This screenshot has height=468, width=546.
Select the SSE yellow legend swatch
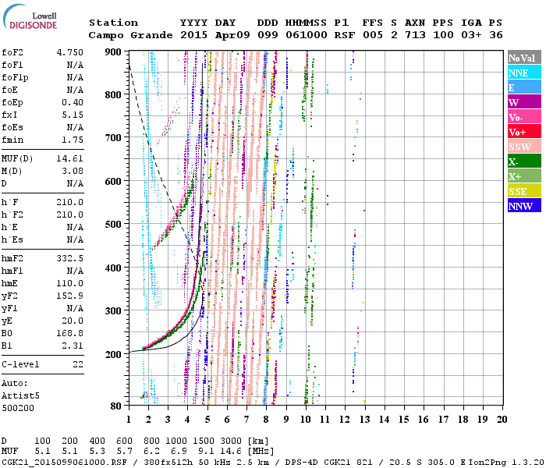coord(524,191)
